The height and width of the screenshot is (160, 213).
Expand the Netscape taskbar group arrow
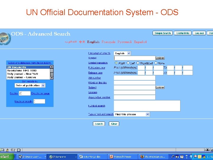tap(76, 157)
